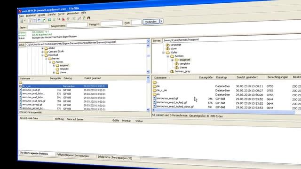Click the Verbinden button

[151, 22]
